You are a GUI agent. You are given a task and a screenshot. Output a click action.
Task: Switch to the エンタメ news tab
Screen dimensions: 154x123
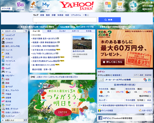[x=62, y=31]
